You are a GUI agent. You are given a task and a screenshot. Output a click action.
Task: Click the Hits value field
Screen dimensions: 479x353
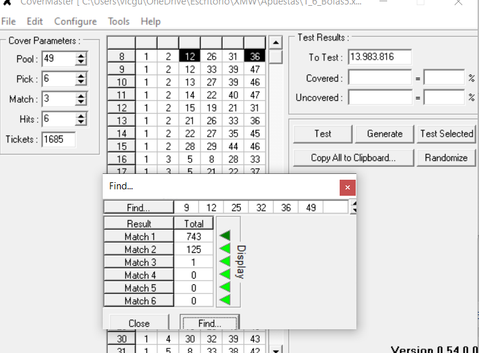pos(58,119)
